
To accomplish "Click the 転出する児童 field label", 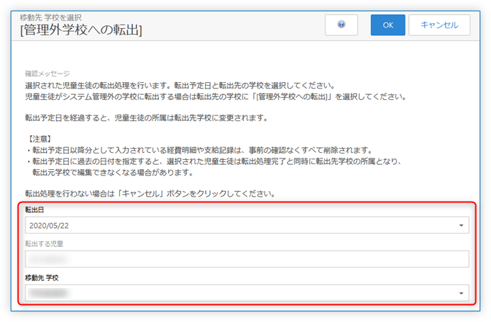I will click(44, 244).
